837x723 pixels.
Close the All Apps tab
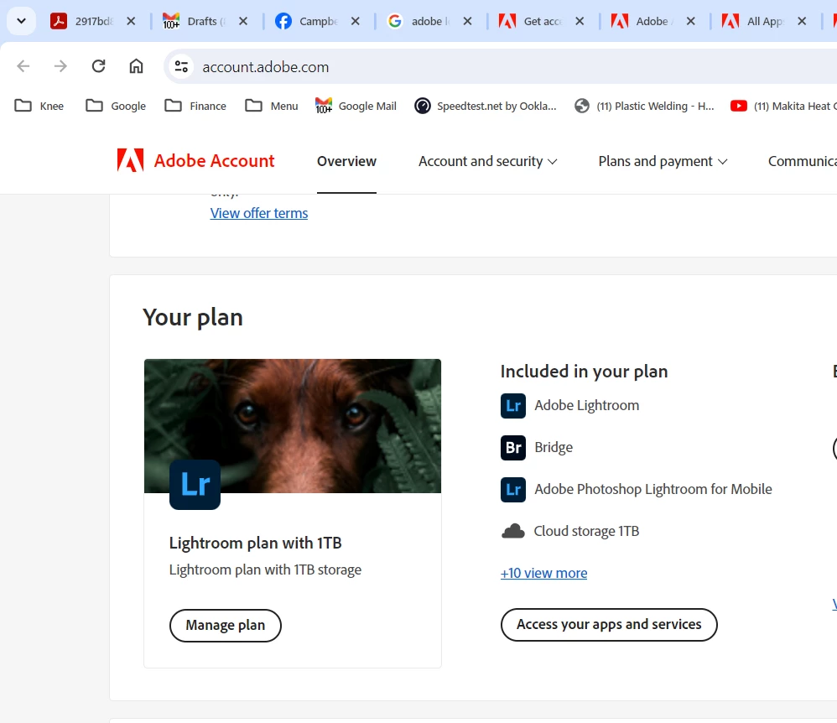[x=801, y=21]
